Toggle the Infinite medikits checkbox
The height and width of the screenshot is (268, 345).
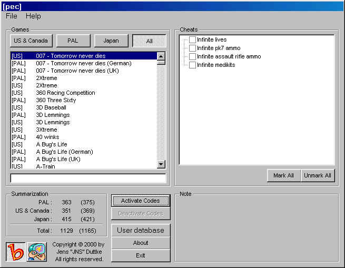[192, 65]
